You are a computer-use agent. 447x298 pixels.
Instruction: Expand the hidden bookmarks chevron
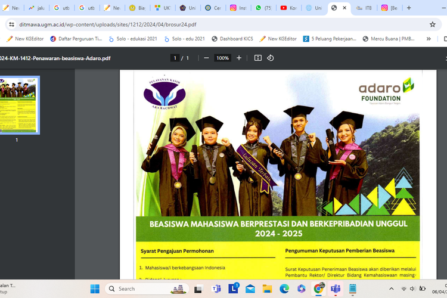[428, 39]
